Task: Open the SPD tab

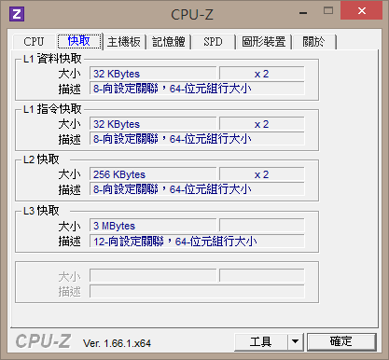Action: click(x=213, y=42)
